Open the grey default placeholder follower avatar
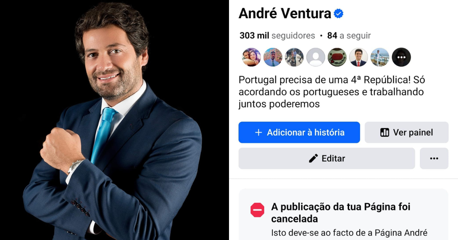458x240 pixels. pyautogui.click(x=316, y=57)
